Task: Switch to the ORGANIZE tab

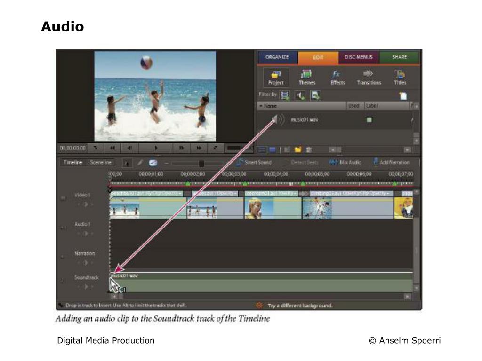Action: pyautogui.click(x=277, y=57)
